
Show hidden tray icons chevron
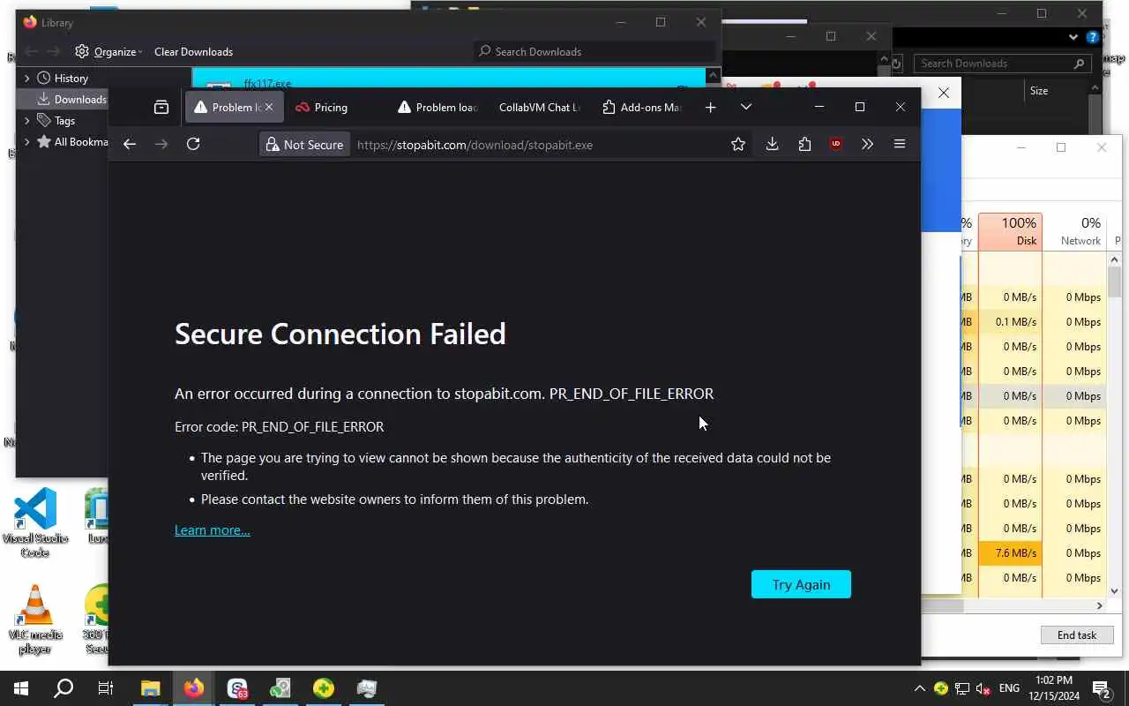tap(919, 688)
